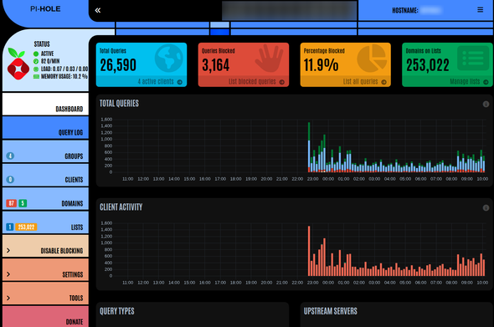
Task: Click the Memory usage status icon
Action: coord(36,76)
